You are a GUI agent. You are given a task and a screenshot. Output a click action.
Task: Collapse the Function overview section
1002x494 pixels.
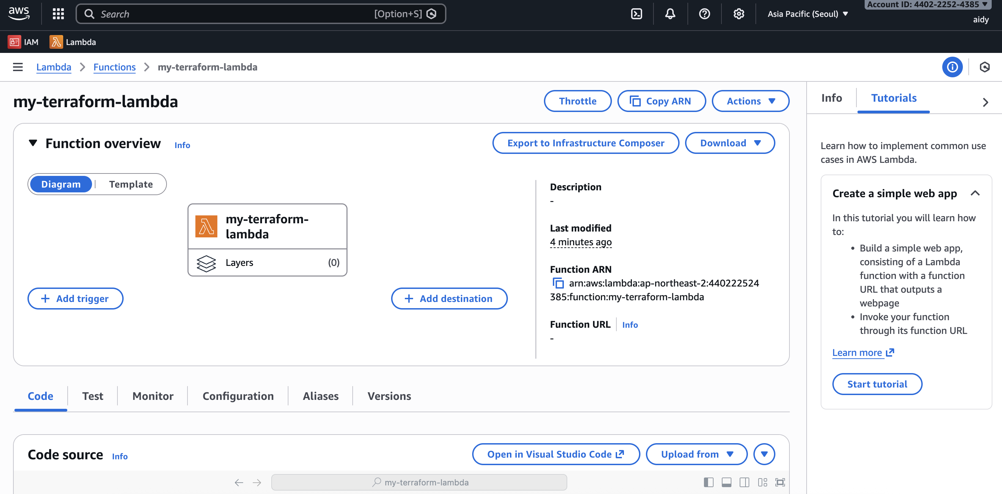33,143
